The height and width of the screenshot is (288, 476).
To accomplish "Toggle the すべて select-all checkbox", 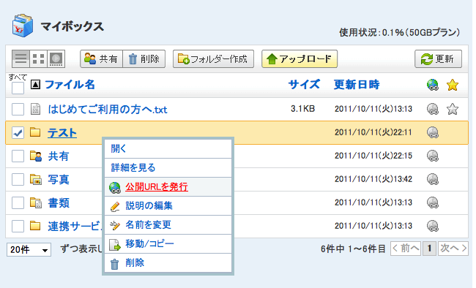I will (18, 88).
